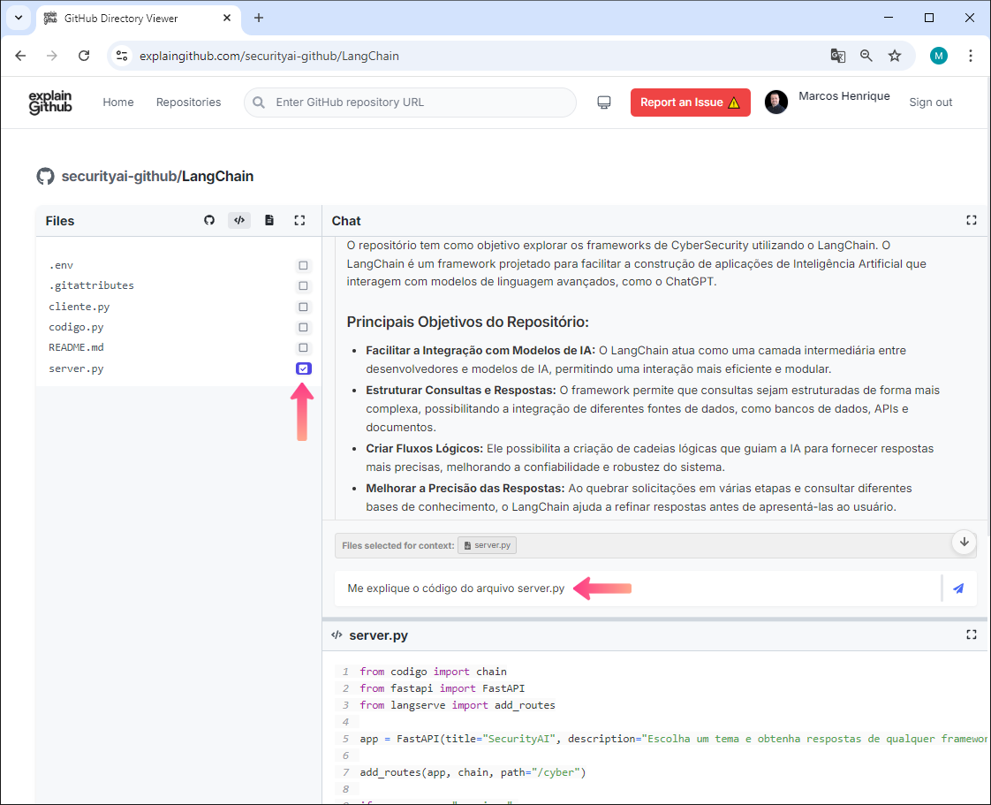Toggle code view icon in Files panel
This screenshot has width=991, height=805.
click(x=239, y=220)
